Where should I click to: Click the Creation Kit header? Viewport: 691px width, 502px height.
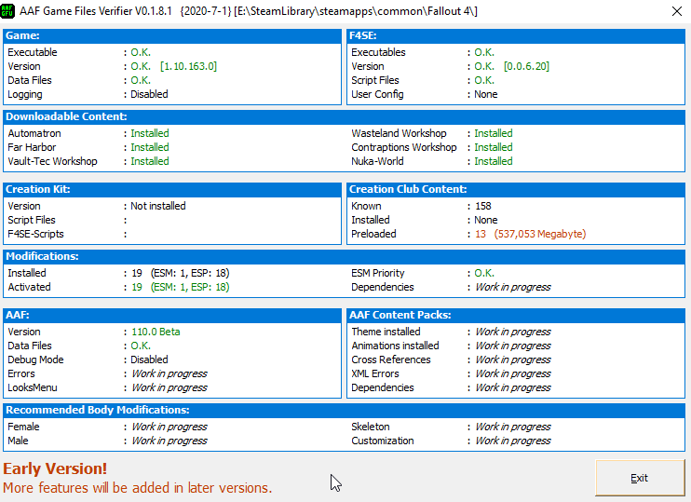tap(172, 189)
